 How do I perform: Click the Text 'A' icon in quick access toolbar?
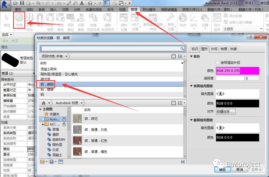pyautogui.click(x=82, y=3)
